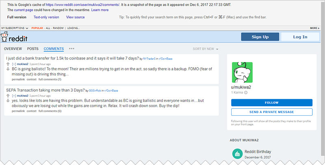Upvote the SEPA Transaction comment
The height and width of the screenshot is (165, 325).
tap(8, 95)
